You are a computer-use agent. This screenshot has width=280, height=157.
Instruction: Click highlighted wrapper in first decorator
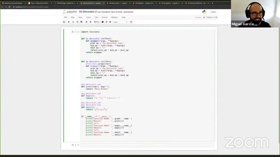tap(94, 41)
